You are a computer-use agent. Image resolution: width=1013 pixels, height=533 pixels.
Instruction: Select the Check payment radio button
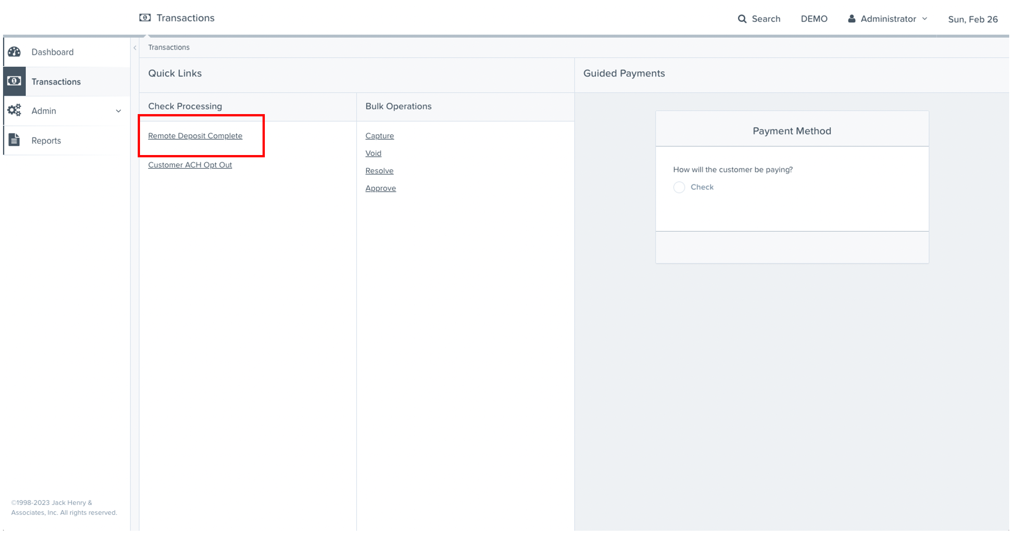coord(679,187)
